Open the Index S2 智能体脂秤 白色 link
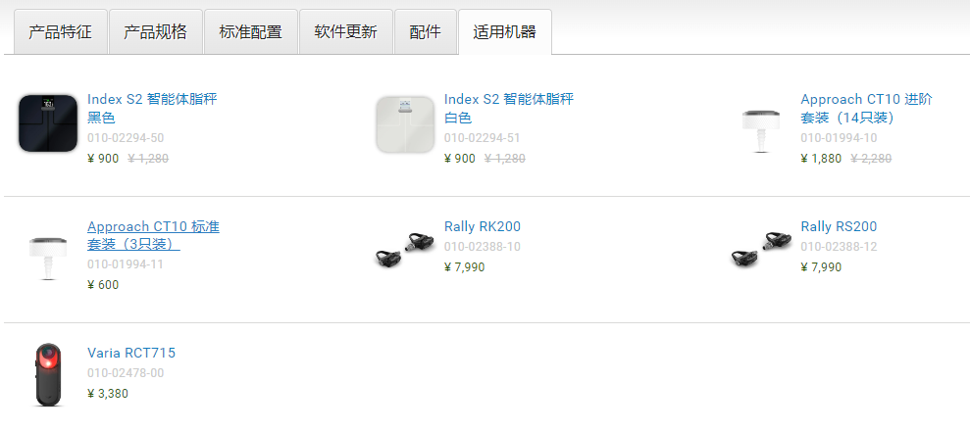Image resolution: width=970 pixels, height=431 pixels. tap(509, 108)
